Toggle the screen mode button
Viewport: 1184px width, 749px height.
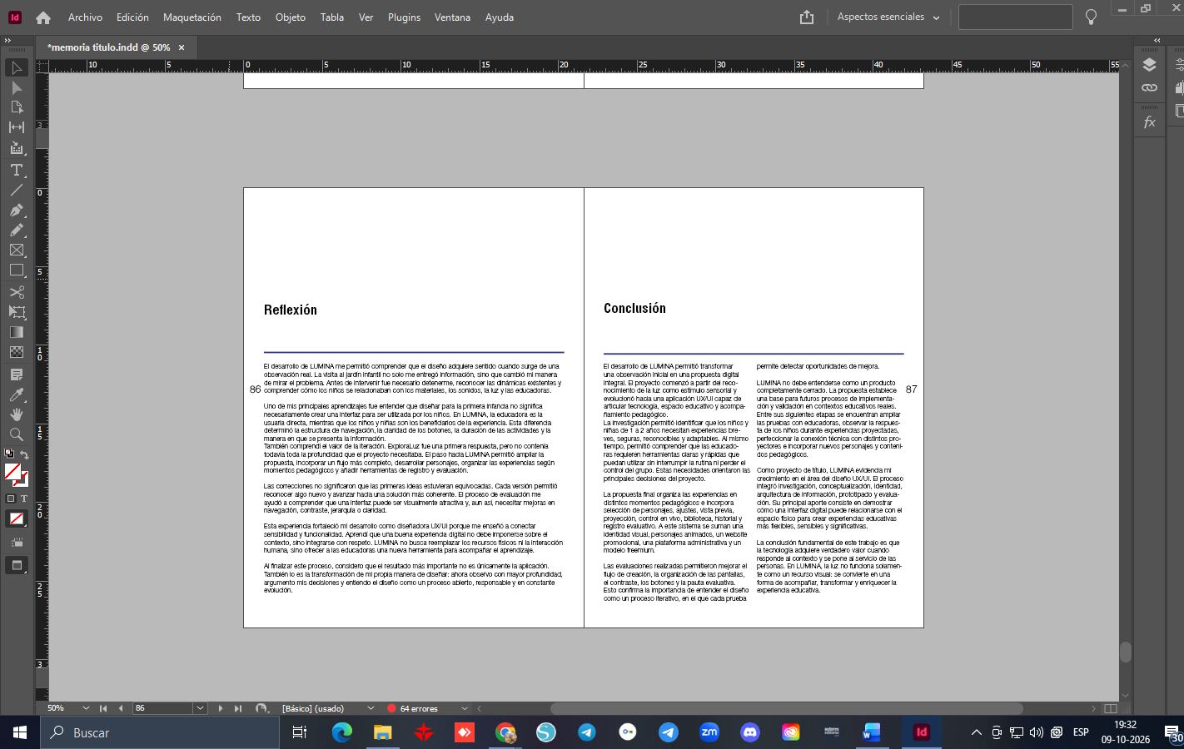click(17, 566)
